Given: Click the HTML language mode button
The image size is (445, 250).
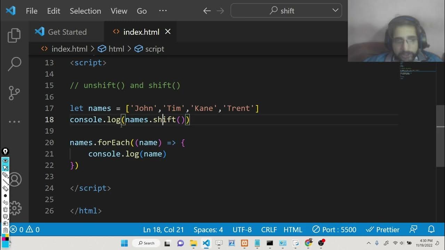Looking at the screenshot, I should [293, 230].
